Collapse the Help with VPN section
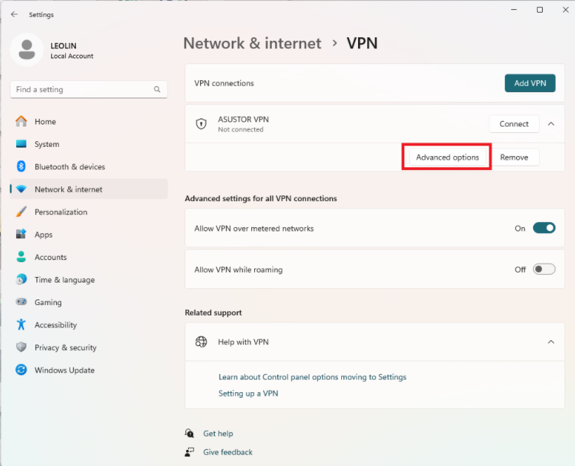The image size is (575, 466). [551, 342]
